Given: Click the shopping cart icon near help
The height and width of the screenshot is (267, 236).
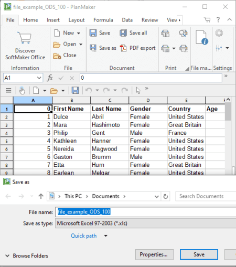Looking at the screenshot, I should click(207, 19).
